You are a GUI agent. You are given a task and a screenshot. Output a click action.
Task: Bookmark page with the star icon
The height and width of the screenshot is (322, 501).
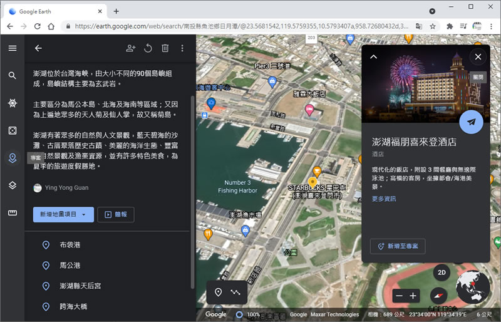tap(433, 26)
